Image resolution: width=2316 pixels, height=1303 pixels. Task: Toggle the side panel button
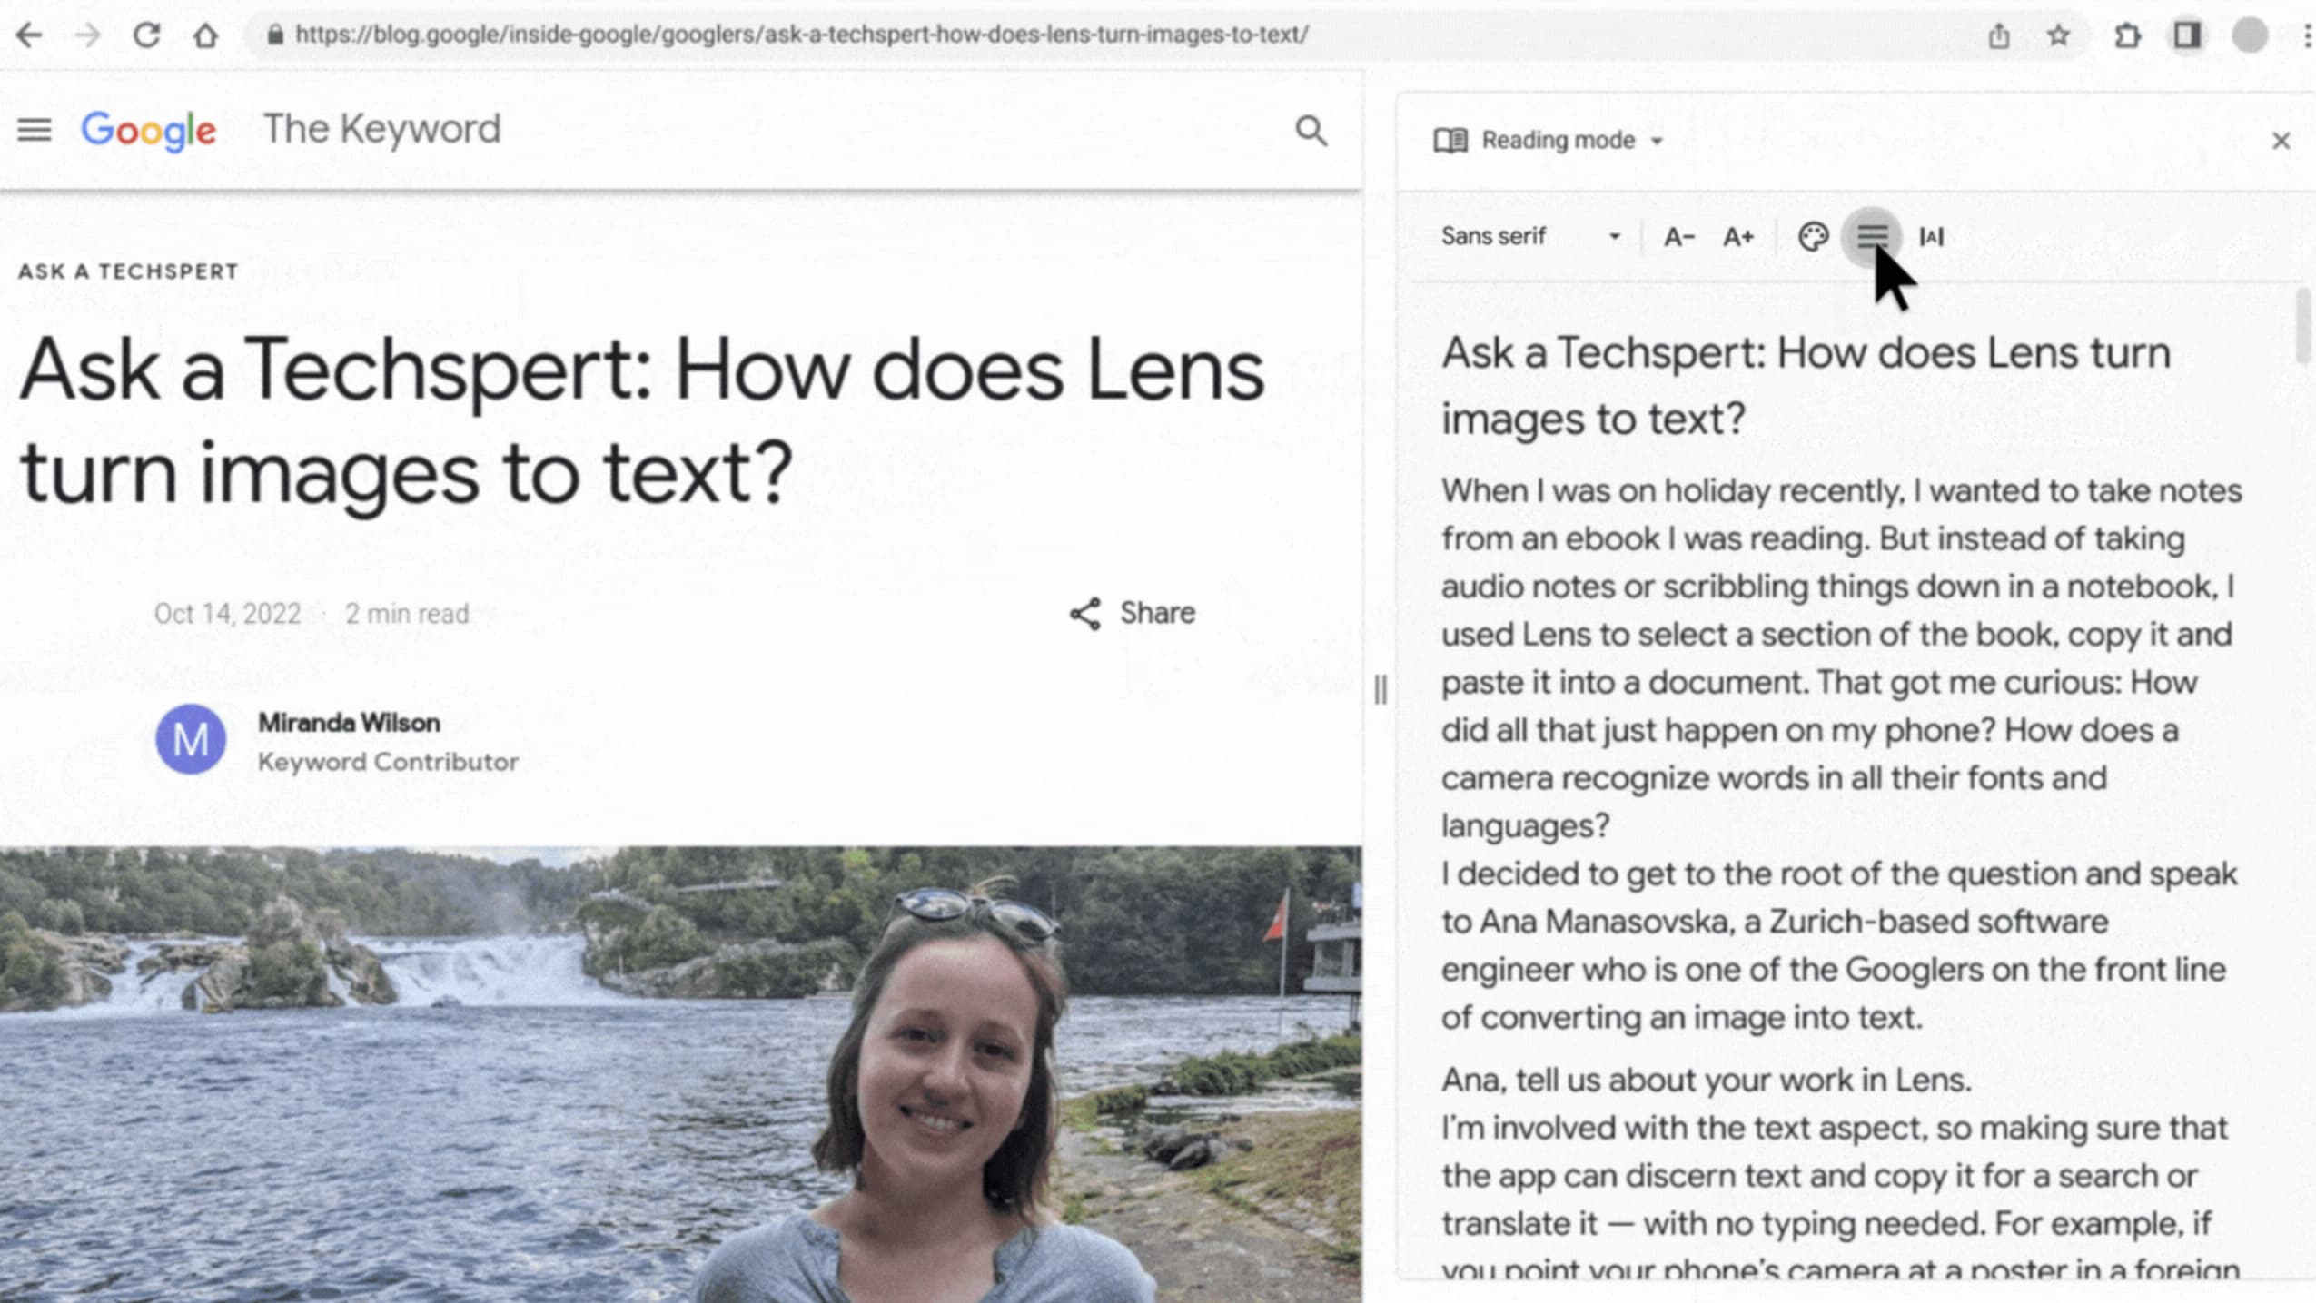pos(2187,35)
